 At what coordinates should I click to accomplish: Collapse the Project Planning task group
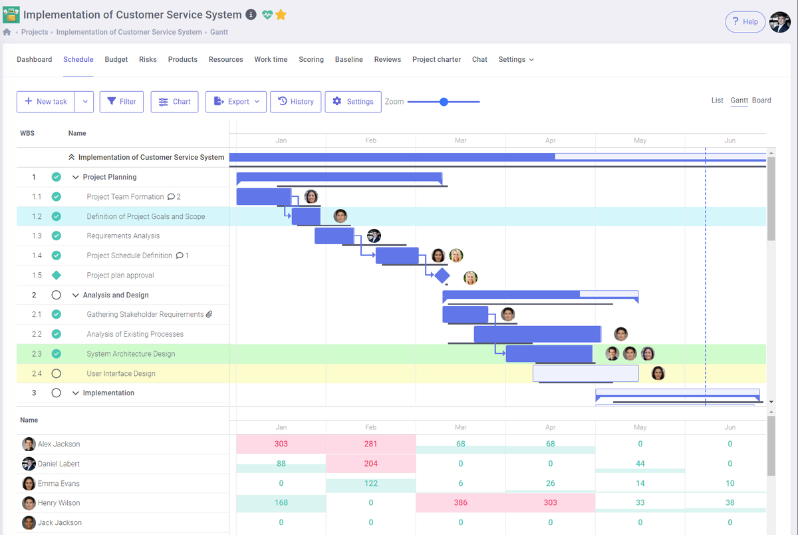(75, 177)
